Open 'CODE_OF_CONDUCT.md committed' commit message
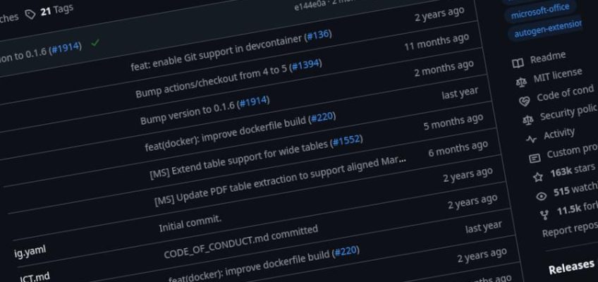 [x=240, y=243]
